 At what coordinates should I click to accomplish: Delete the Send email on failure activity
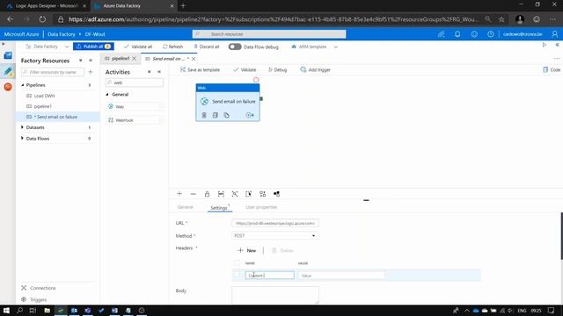tap(204, 115)
